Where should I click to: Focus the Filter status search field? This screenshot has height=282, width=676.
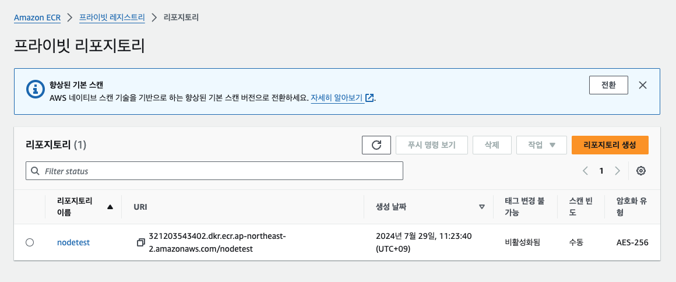[214, 171]
